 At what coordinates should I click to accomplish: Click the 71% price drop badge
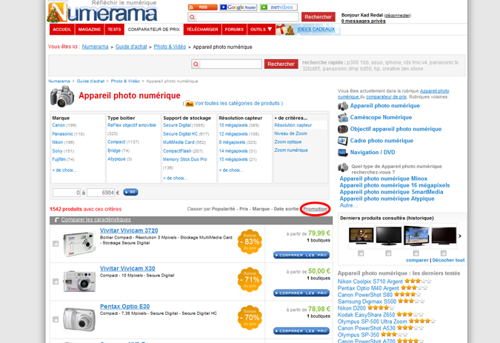click(250, 279)
